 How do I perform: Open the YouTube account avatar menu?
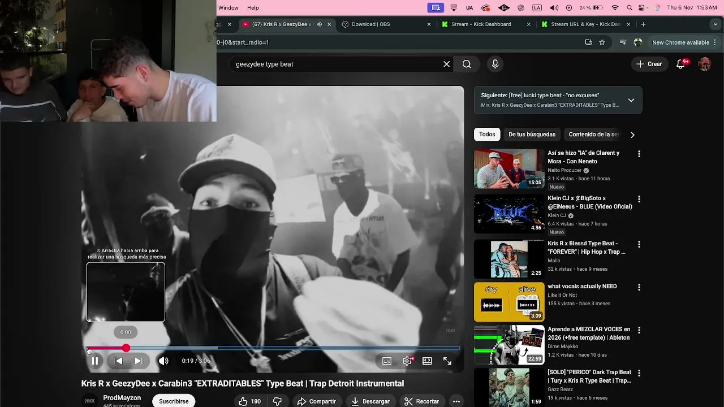click(705, 64)
